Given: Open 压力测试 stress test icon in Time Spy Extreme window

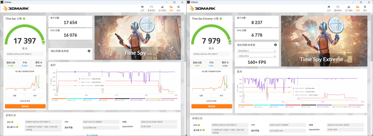Looking at the screenshot, I should tap(349, 8).
